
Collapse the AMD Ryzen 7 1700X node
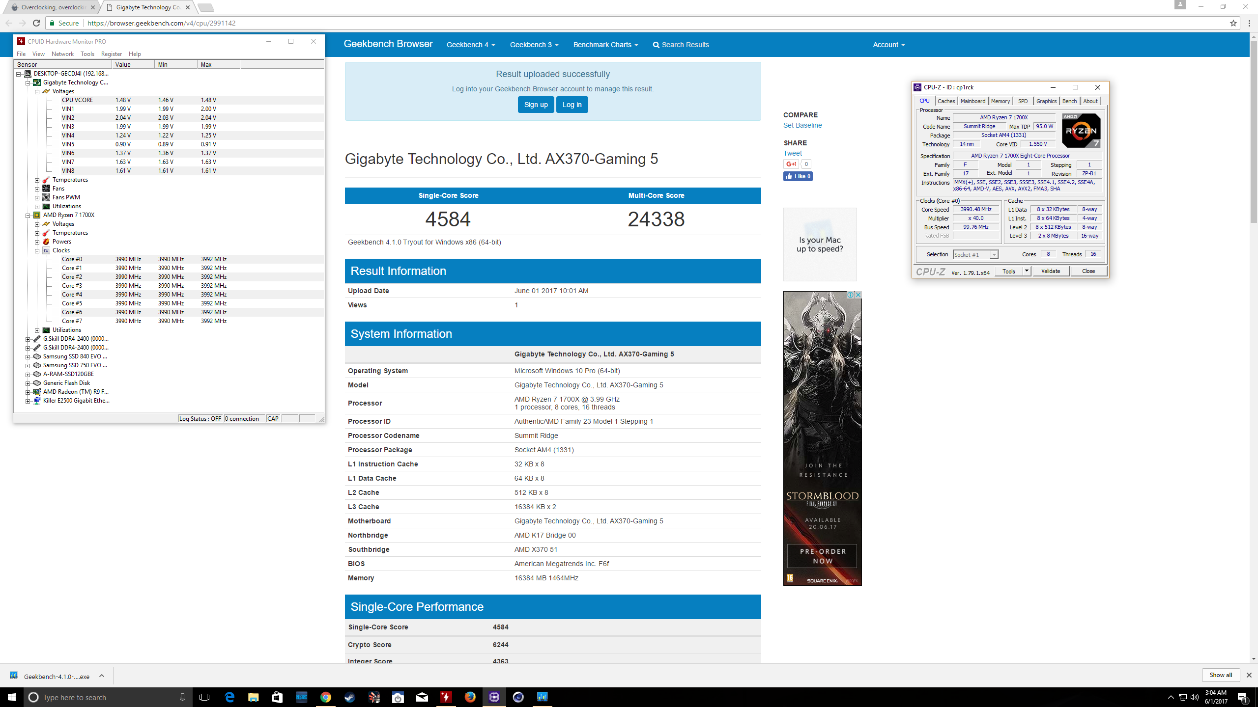tap(28, 215)
